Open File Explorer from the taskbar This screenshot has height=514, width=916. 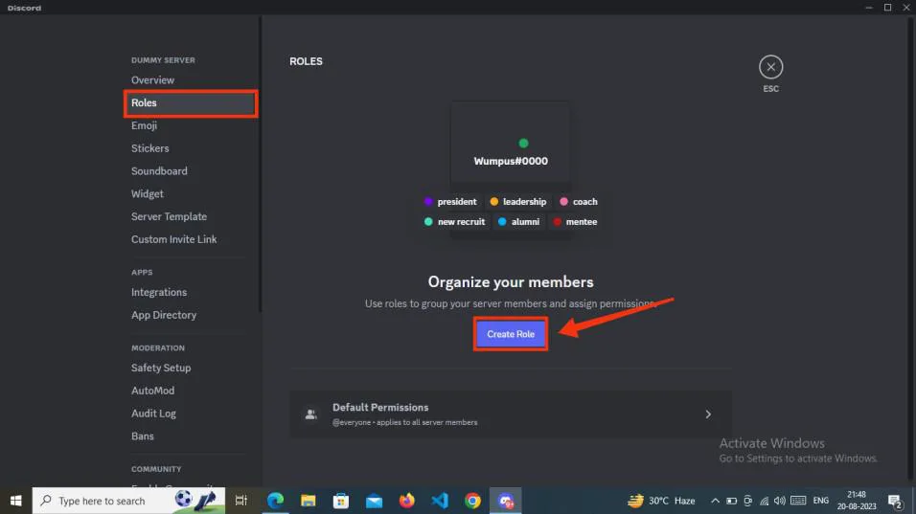(x=308, y=501)
